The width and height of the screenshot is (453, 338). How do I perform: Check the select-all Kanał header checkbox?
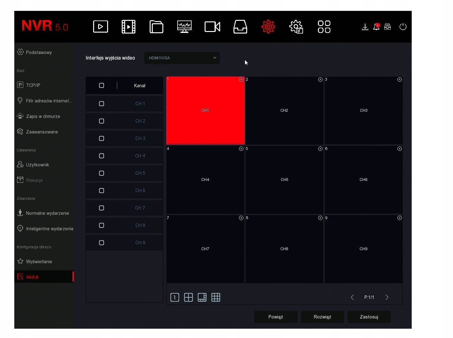pos(102,85)
